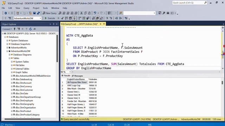Open Object Explorer window position dropdown
This screenshot has width=225, height=126.
click(50, 24)
